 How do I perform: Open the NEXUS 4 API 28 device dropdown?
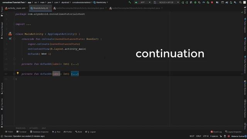pos(166,2)
